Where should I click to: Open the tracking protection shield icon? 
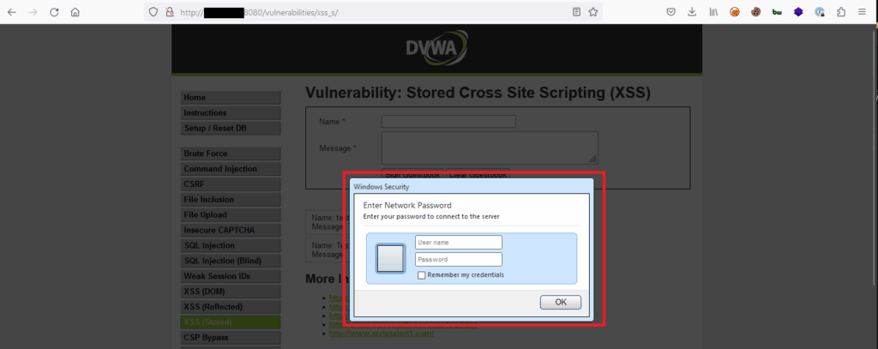click(x=153, y=13)
